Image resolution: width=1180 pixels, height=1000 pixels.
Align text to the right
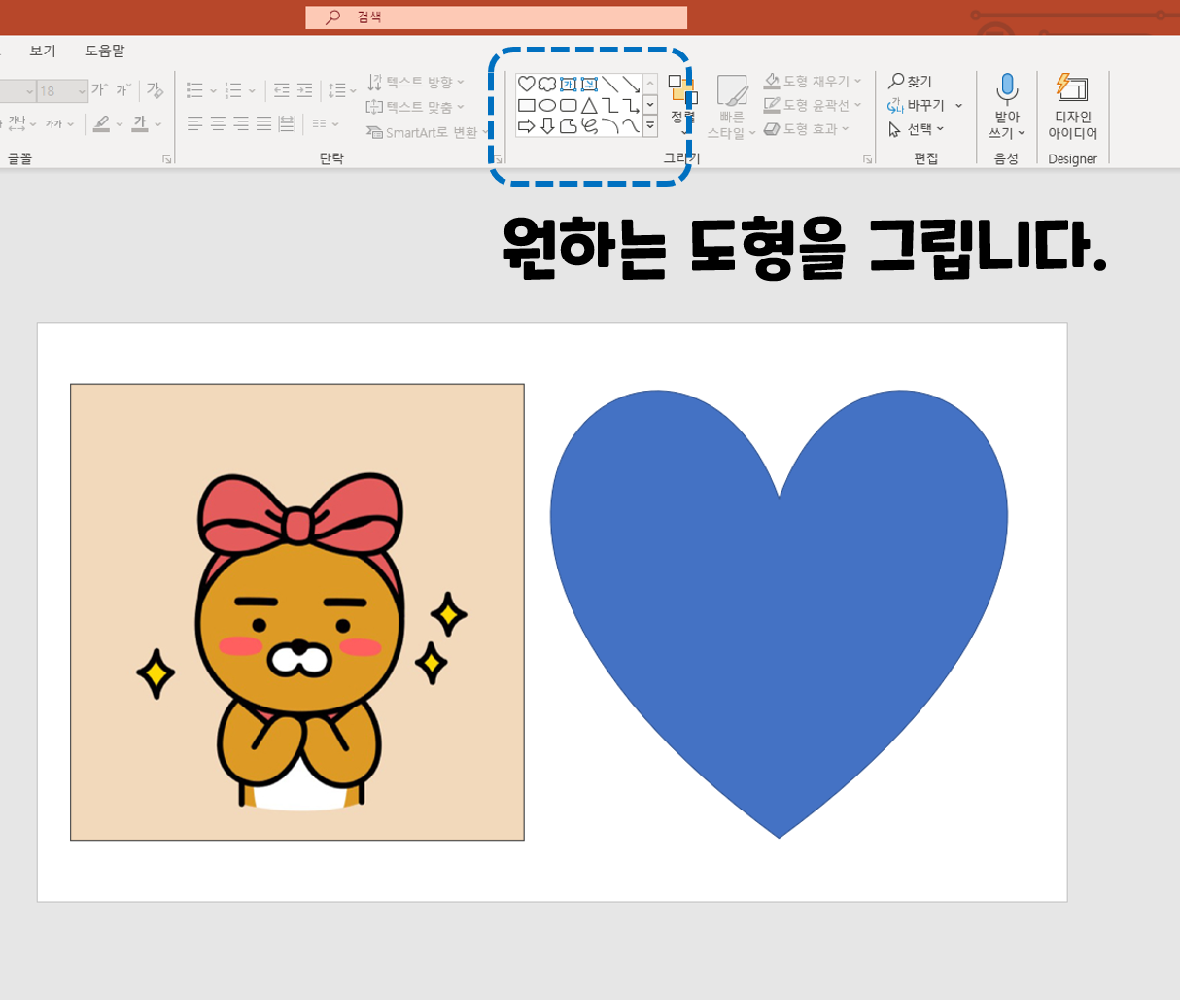(x=241, y=123)
